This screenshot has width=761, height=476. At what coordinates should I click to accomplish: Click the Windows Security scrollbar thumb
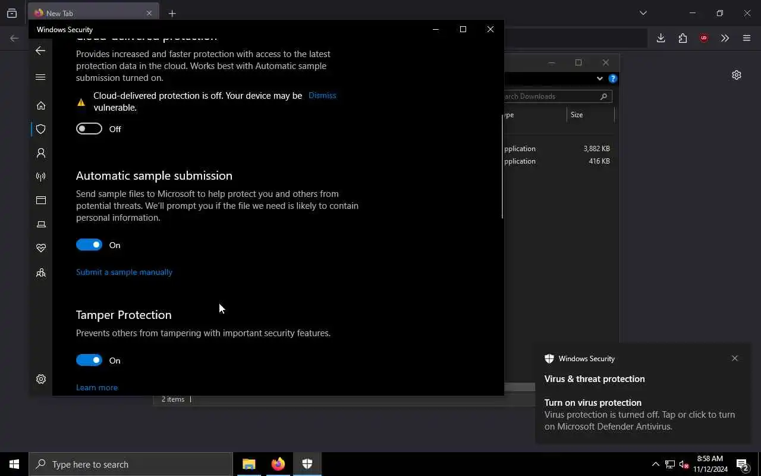[502, 167]
